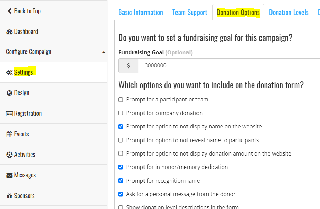Image resolution: width=320 pixels, height=209 pixels.
Task: Click the Dashboard gauge icon
Action: [x=9, y=32]
